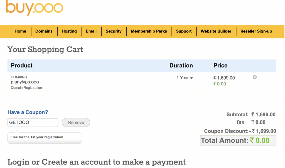Select the Email menu item

pyautogui.click(x=91, y=31)
